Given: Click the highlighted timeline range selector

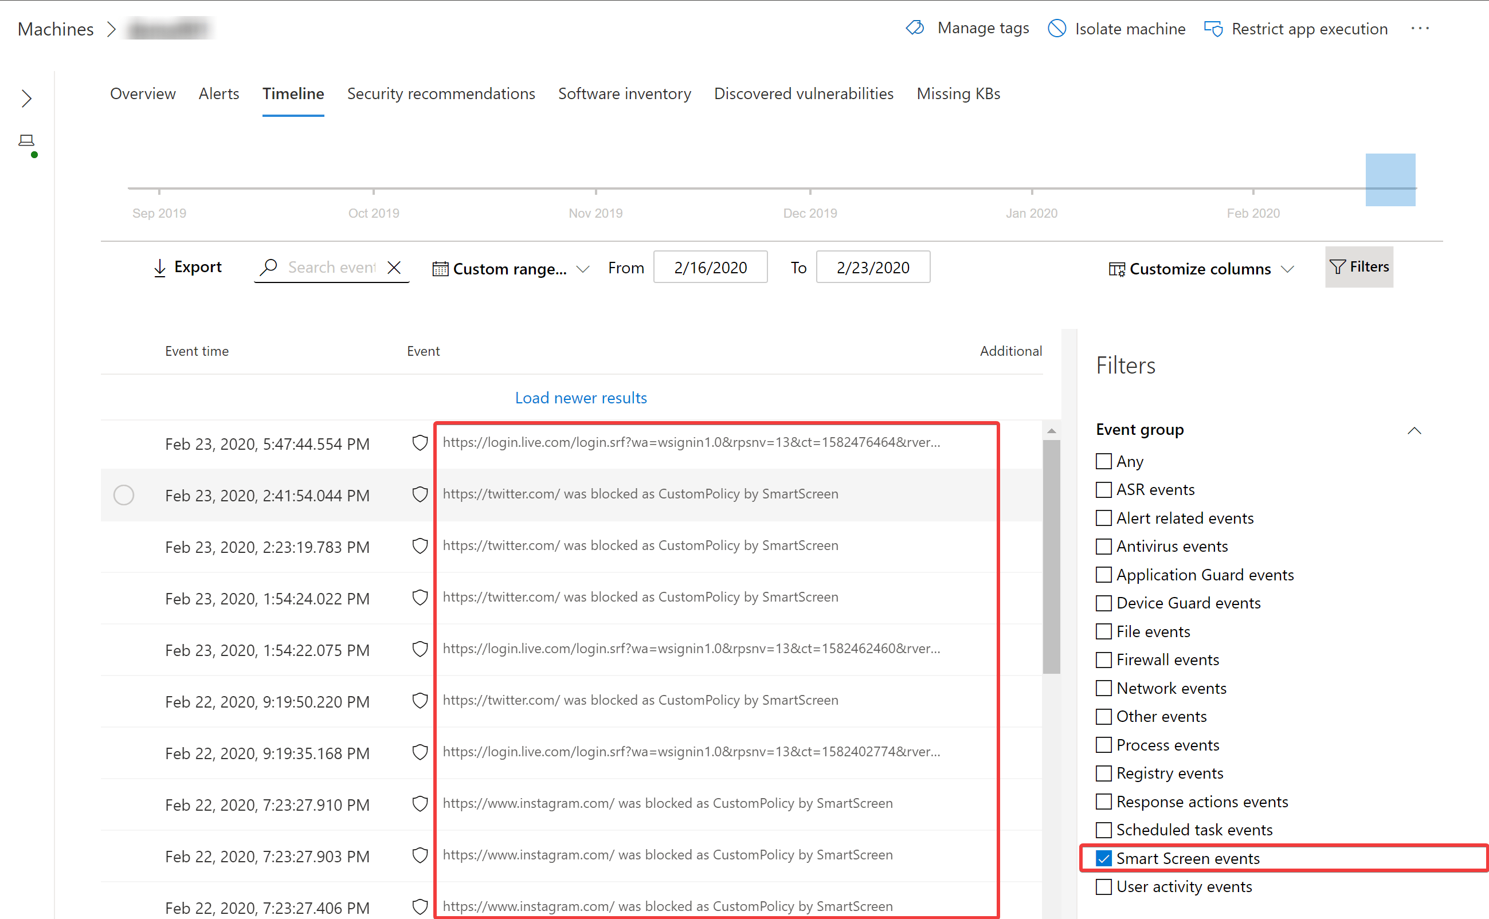Looking at the screenshot, I should pyautogui.click(x=1390, y=180).
